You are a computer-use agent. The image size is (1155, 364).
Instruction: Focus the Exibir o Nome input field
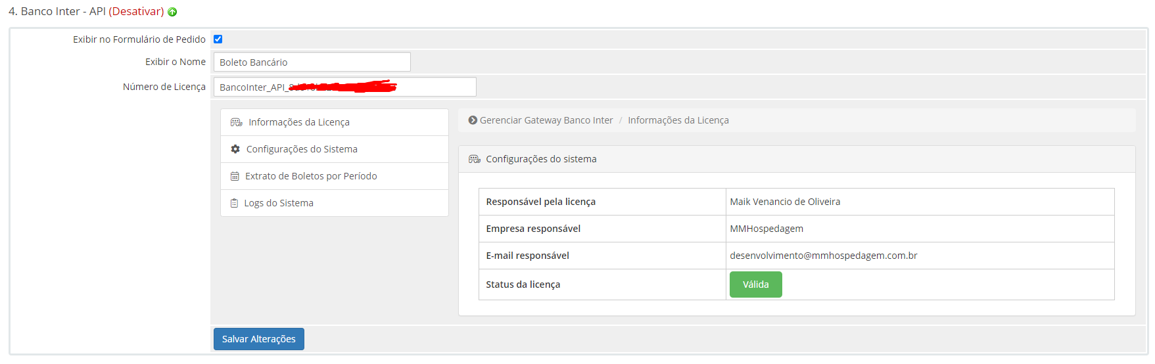pos(312,62)
